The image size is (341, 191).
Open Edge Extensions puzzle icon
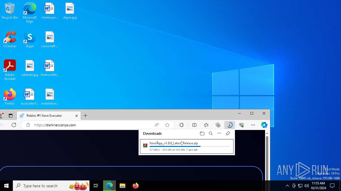182,125
